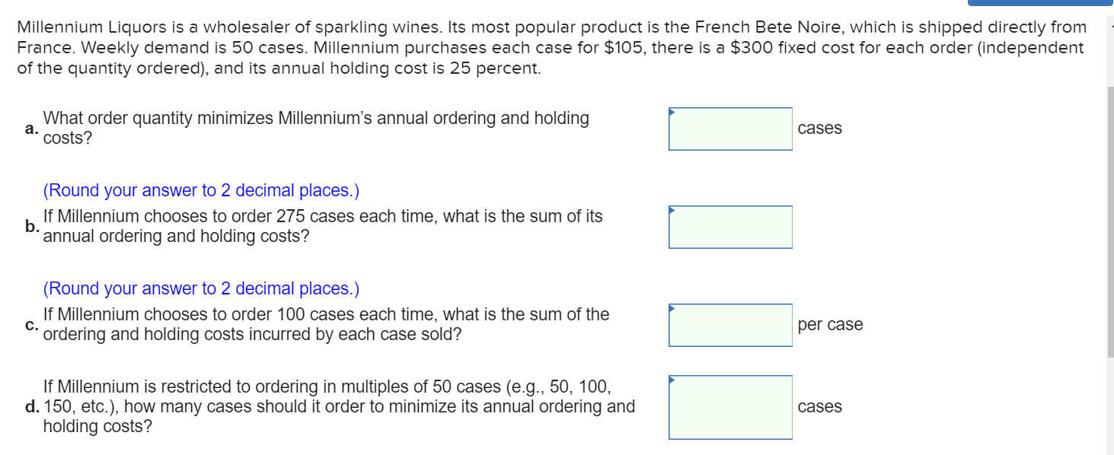Click the blue corner marker on box c
This screenshot has height=455, width=1114.
click(672, 307)
